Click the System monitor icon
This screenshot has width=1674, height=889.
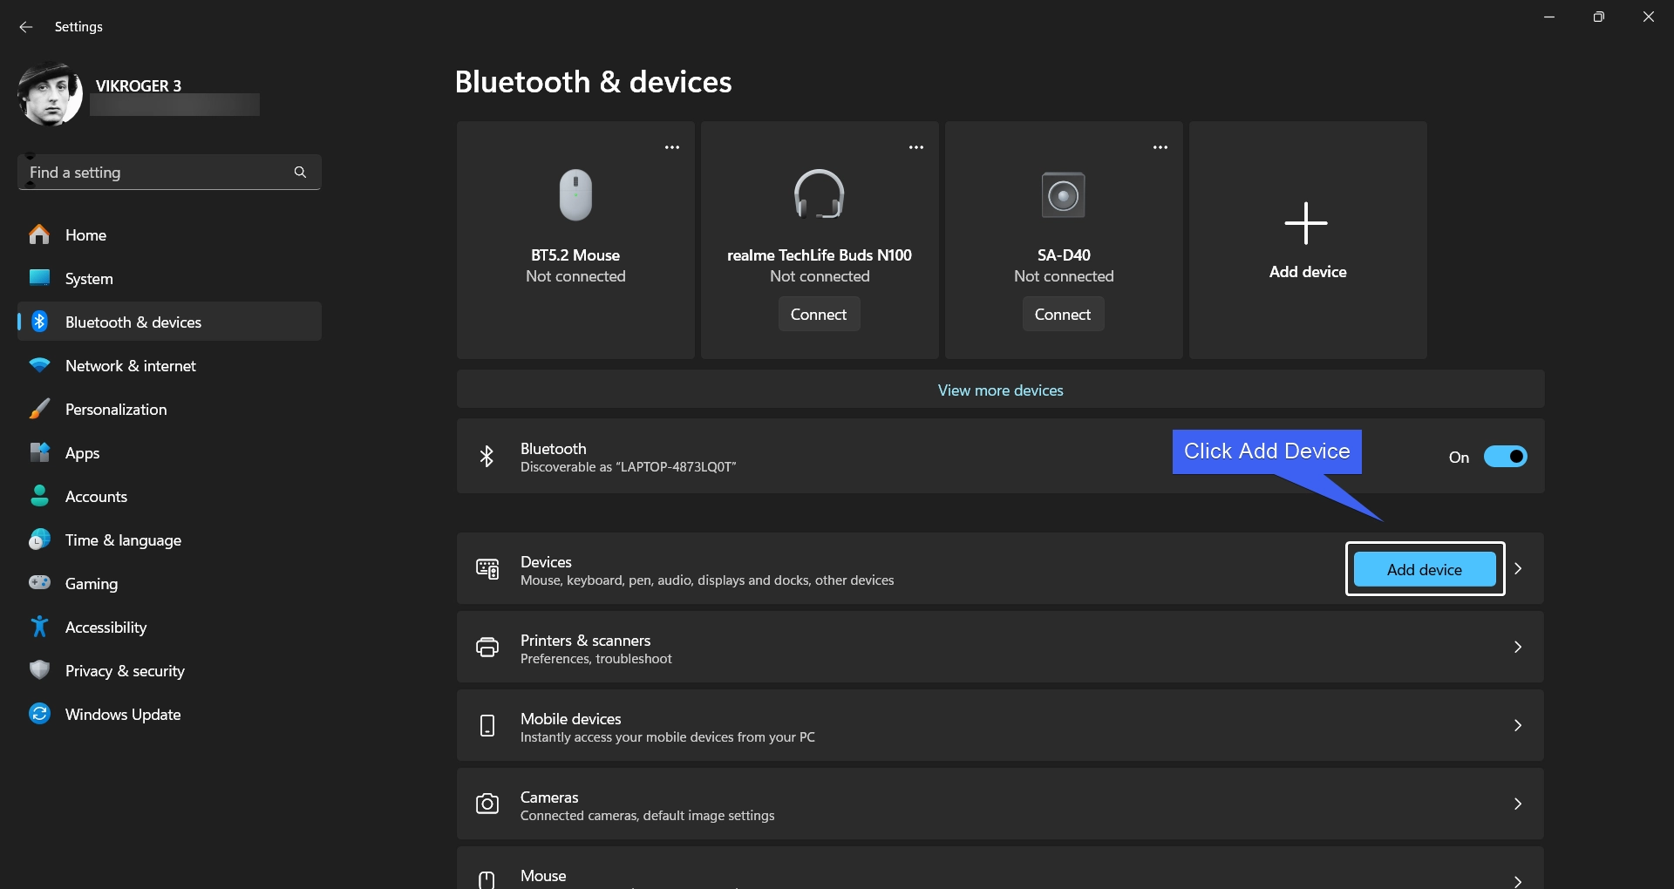coord(39,277)
